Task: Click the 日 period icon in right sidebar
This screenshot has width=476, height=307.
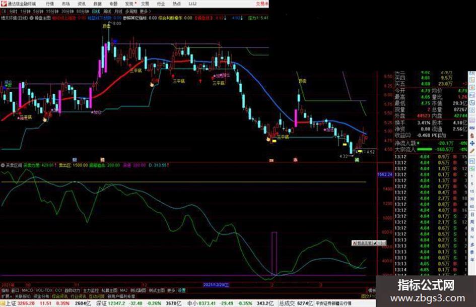Action: click(472, 214)
